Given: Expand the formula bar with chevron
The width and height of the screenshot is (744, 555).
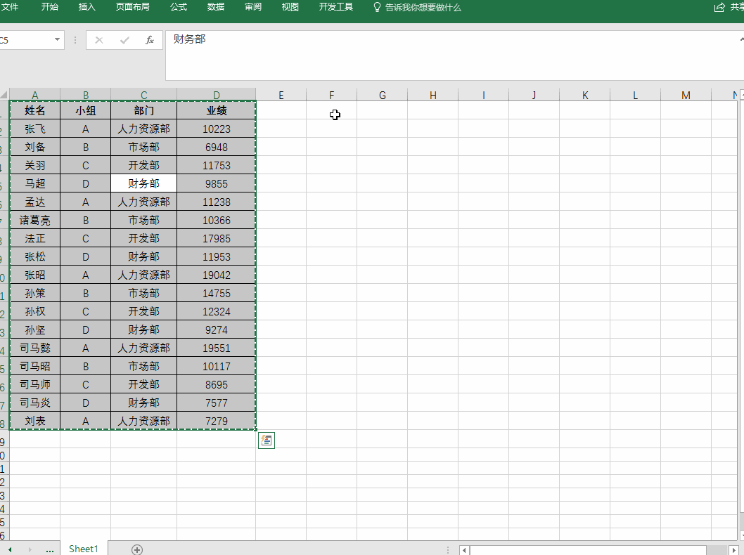Looking at the screenshot, I should [x=742, y=39].
